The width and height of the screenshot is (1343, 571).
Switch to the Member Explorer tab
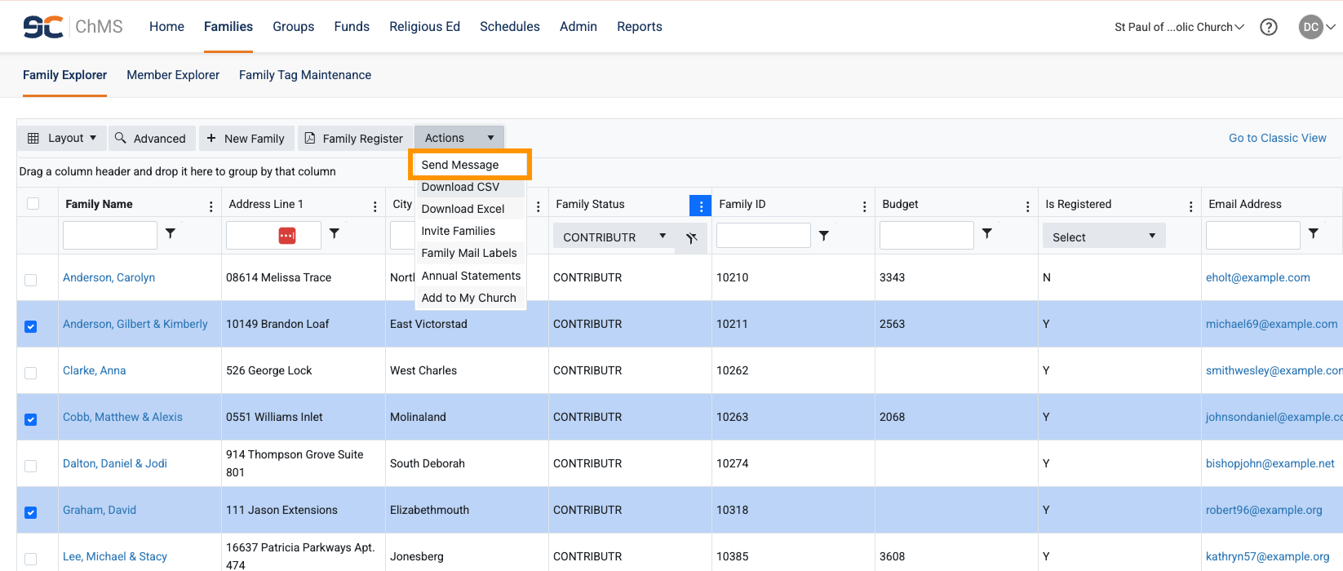173,75
